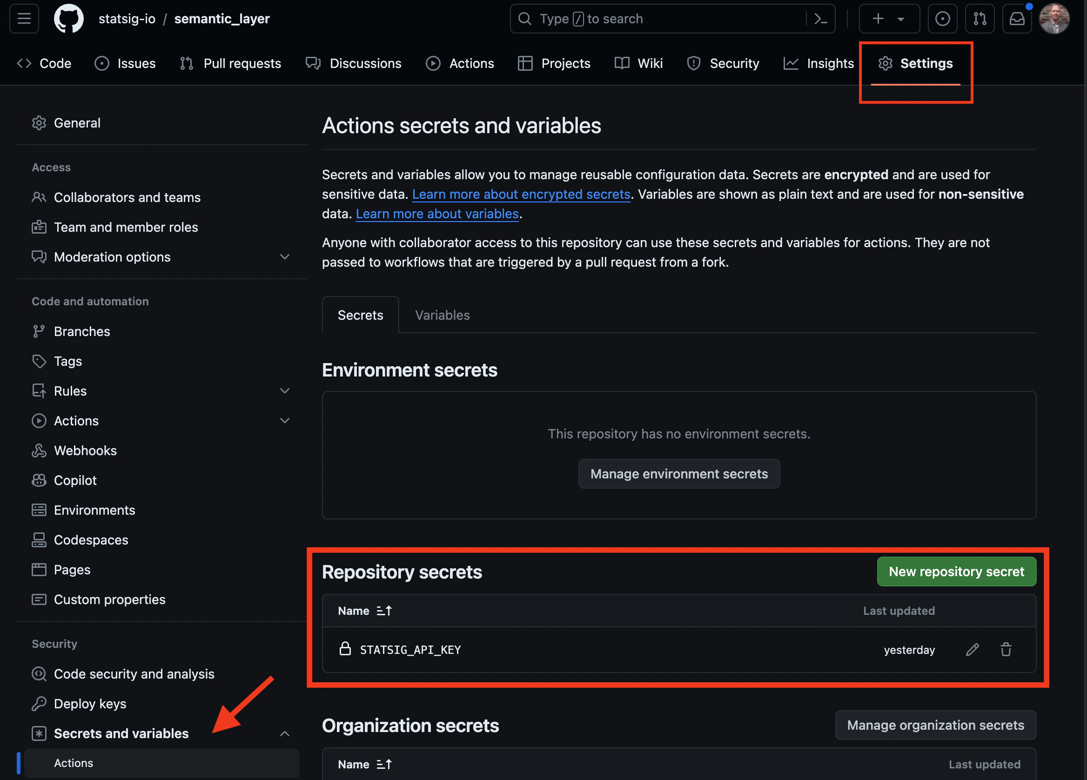Collapse the Secrets and variables section
The width and height of the screenshot is (1087, 780).
click(285, 733)
